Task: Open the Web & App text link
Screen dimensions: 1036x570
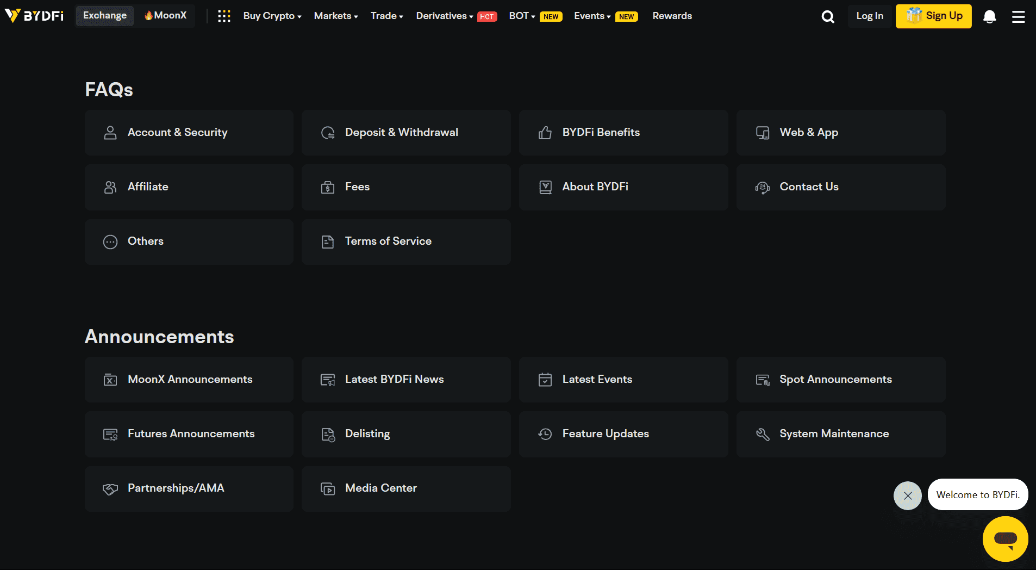Action: pyautogui.click(x=809, y=132)
